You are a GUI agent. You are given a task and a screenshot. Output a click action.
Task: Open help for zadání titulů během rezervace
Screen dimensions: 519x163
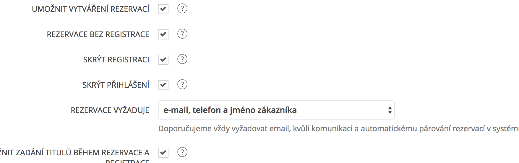182,152
